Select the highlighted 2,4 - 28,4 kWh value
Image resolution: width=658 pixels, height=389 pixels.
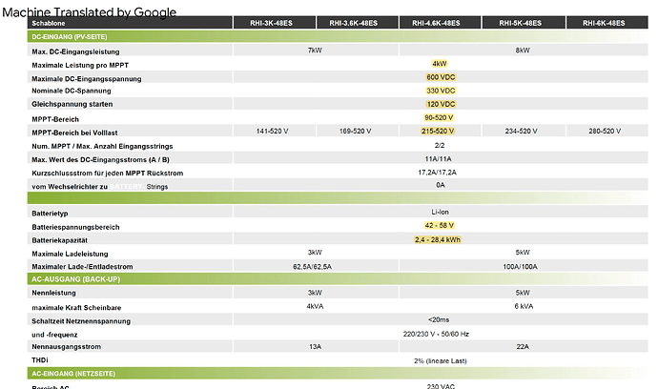pyautogui.click(x=438, y=239)
